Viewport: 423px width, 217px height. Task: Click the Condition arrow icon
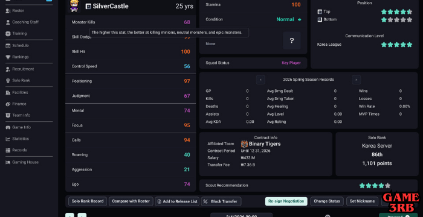coord(299,19)
